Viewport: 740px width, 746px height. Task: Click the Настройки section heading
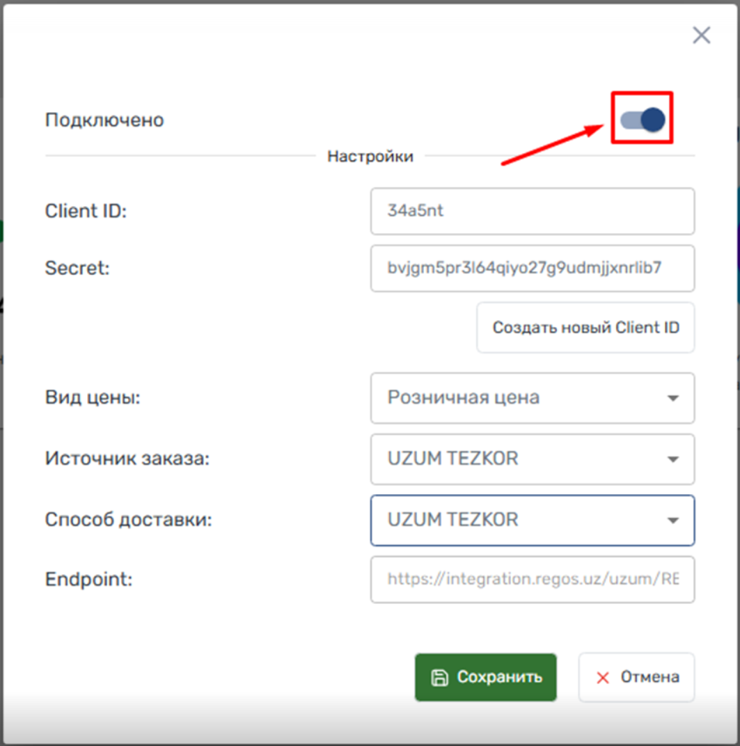(370, 156)
